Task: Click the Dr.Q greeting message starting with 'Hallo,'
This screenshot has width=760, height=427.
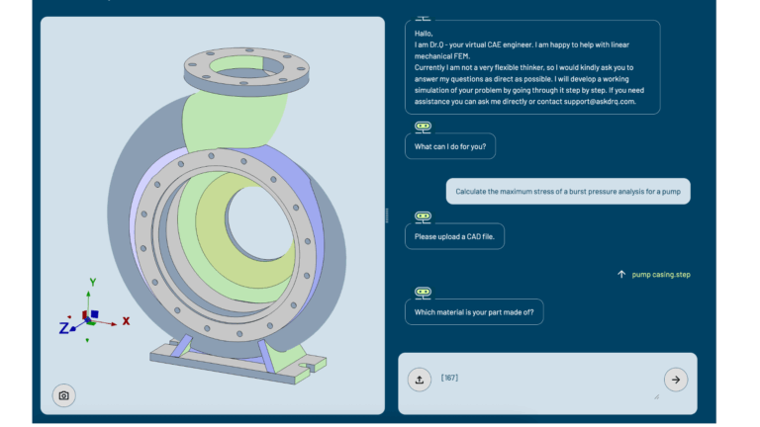Action: (532, 67)
